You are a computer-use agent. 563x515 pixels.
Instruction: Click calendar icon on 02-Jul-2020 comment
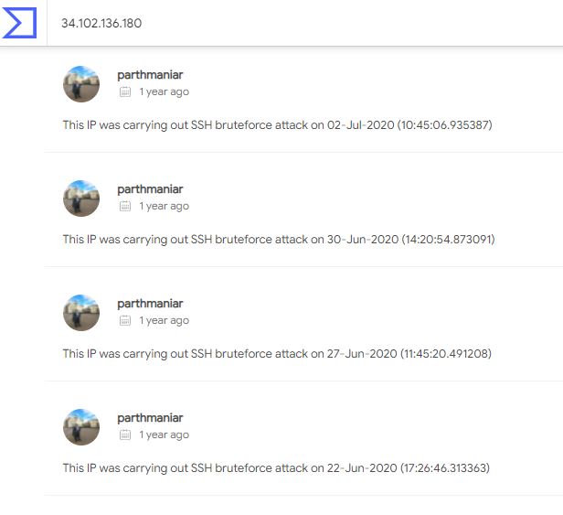tap(125, 92)
